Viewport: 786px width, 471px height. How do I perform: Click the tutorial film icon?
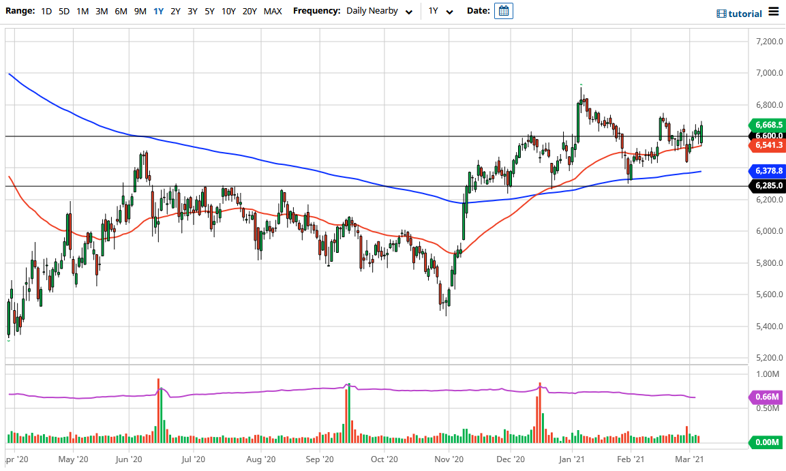point(721,14)
